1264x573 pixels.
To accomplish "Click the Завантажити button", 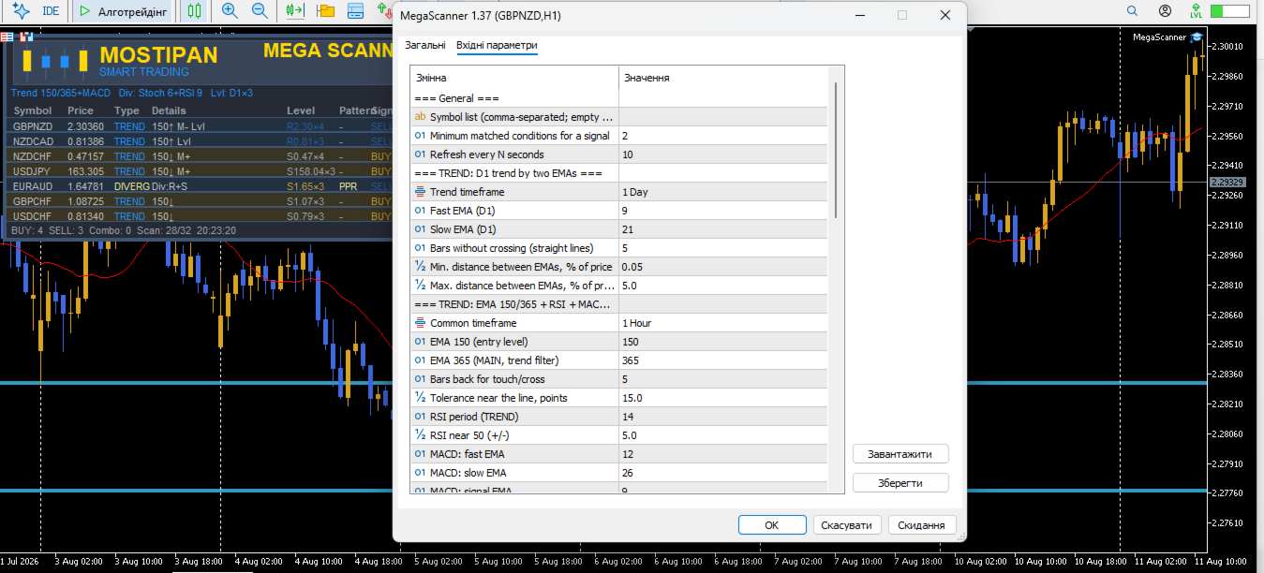I will click(x=900, y=454).
